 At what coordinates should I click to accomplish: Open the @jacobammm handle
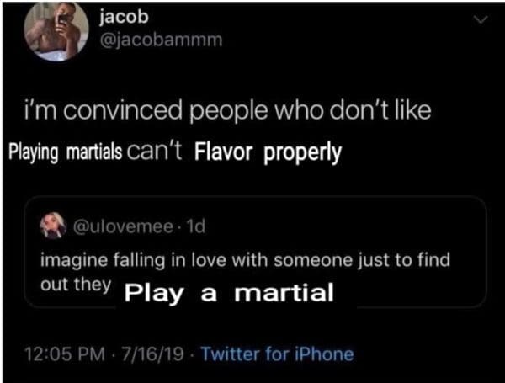[x=161, y=40]
